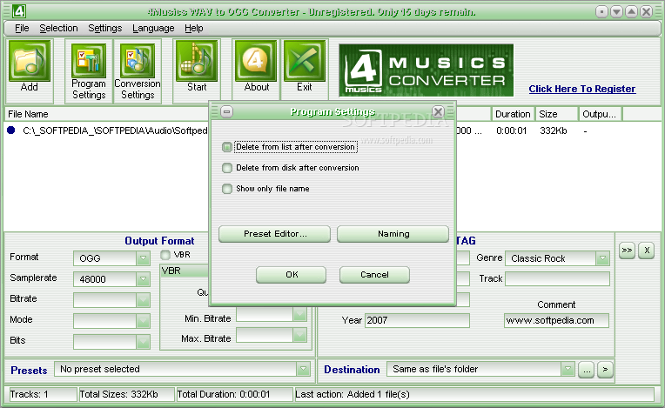
Task: Expand the Destination folder dropdown
Action: (x=568, y=369)
